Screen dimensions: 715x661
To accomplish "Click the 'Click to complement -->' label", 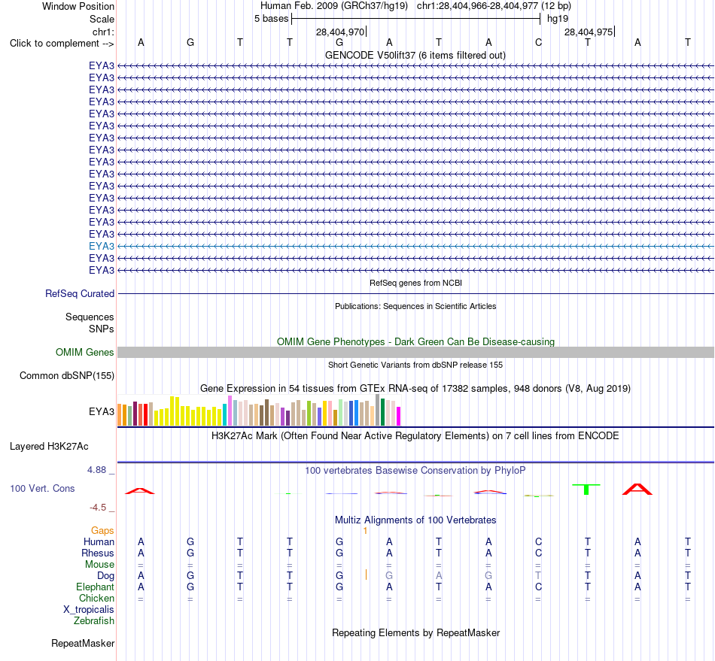I will click(x=62, y=44).
